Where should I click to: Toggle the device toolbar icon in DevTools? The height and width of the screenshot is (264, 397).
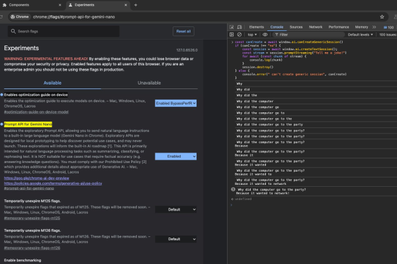coord(240,27)
